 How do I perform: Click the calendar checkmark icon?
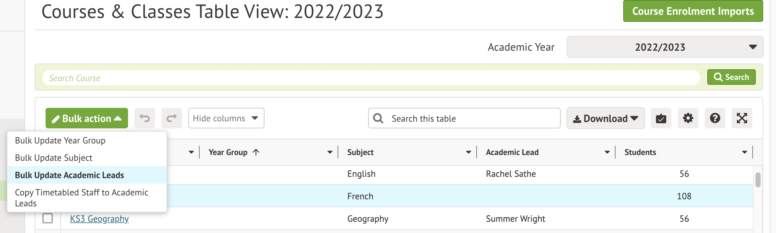(661, 118)
